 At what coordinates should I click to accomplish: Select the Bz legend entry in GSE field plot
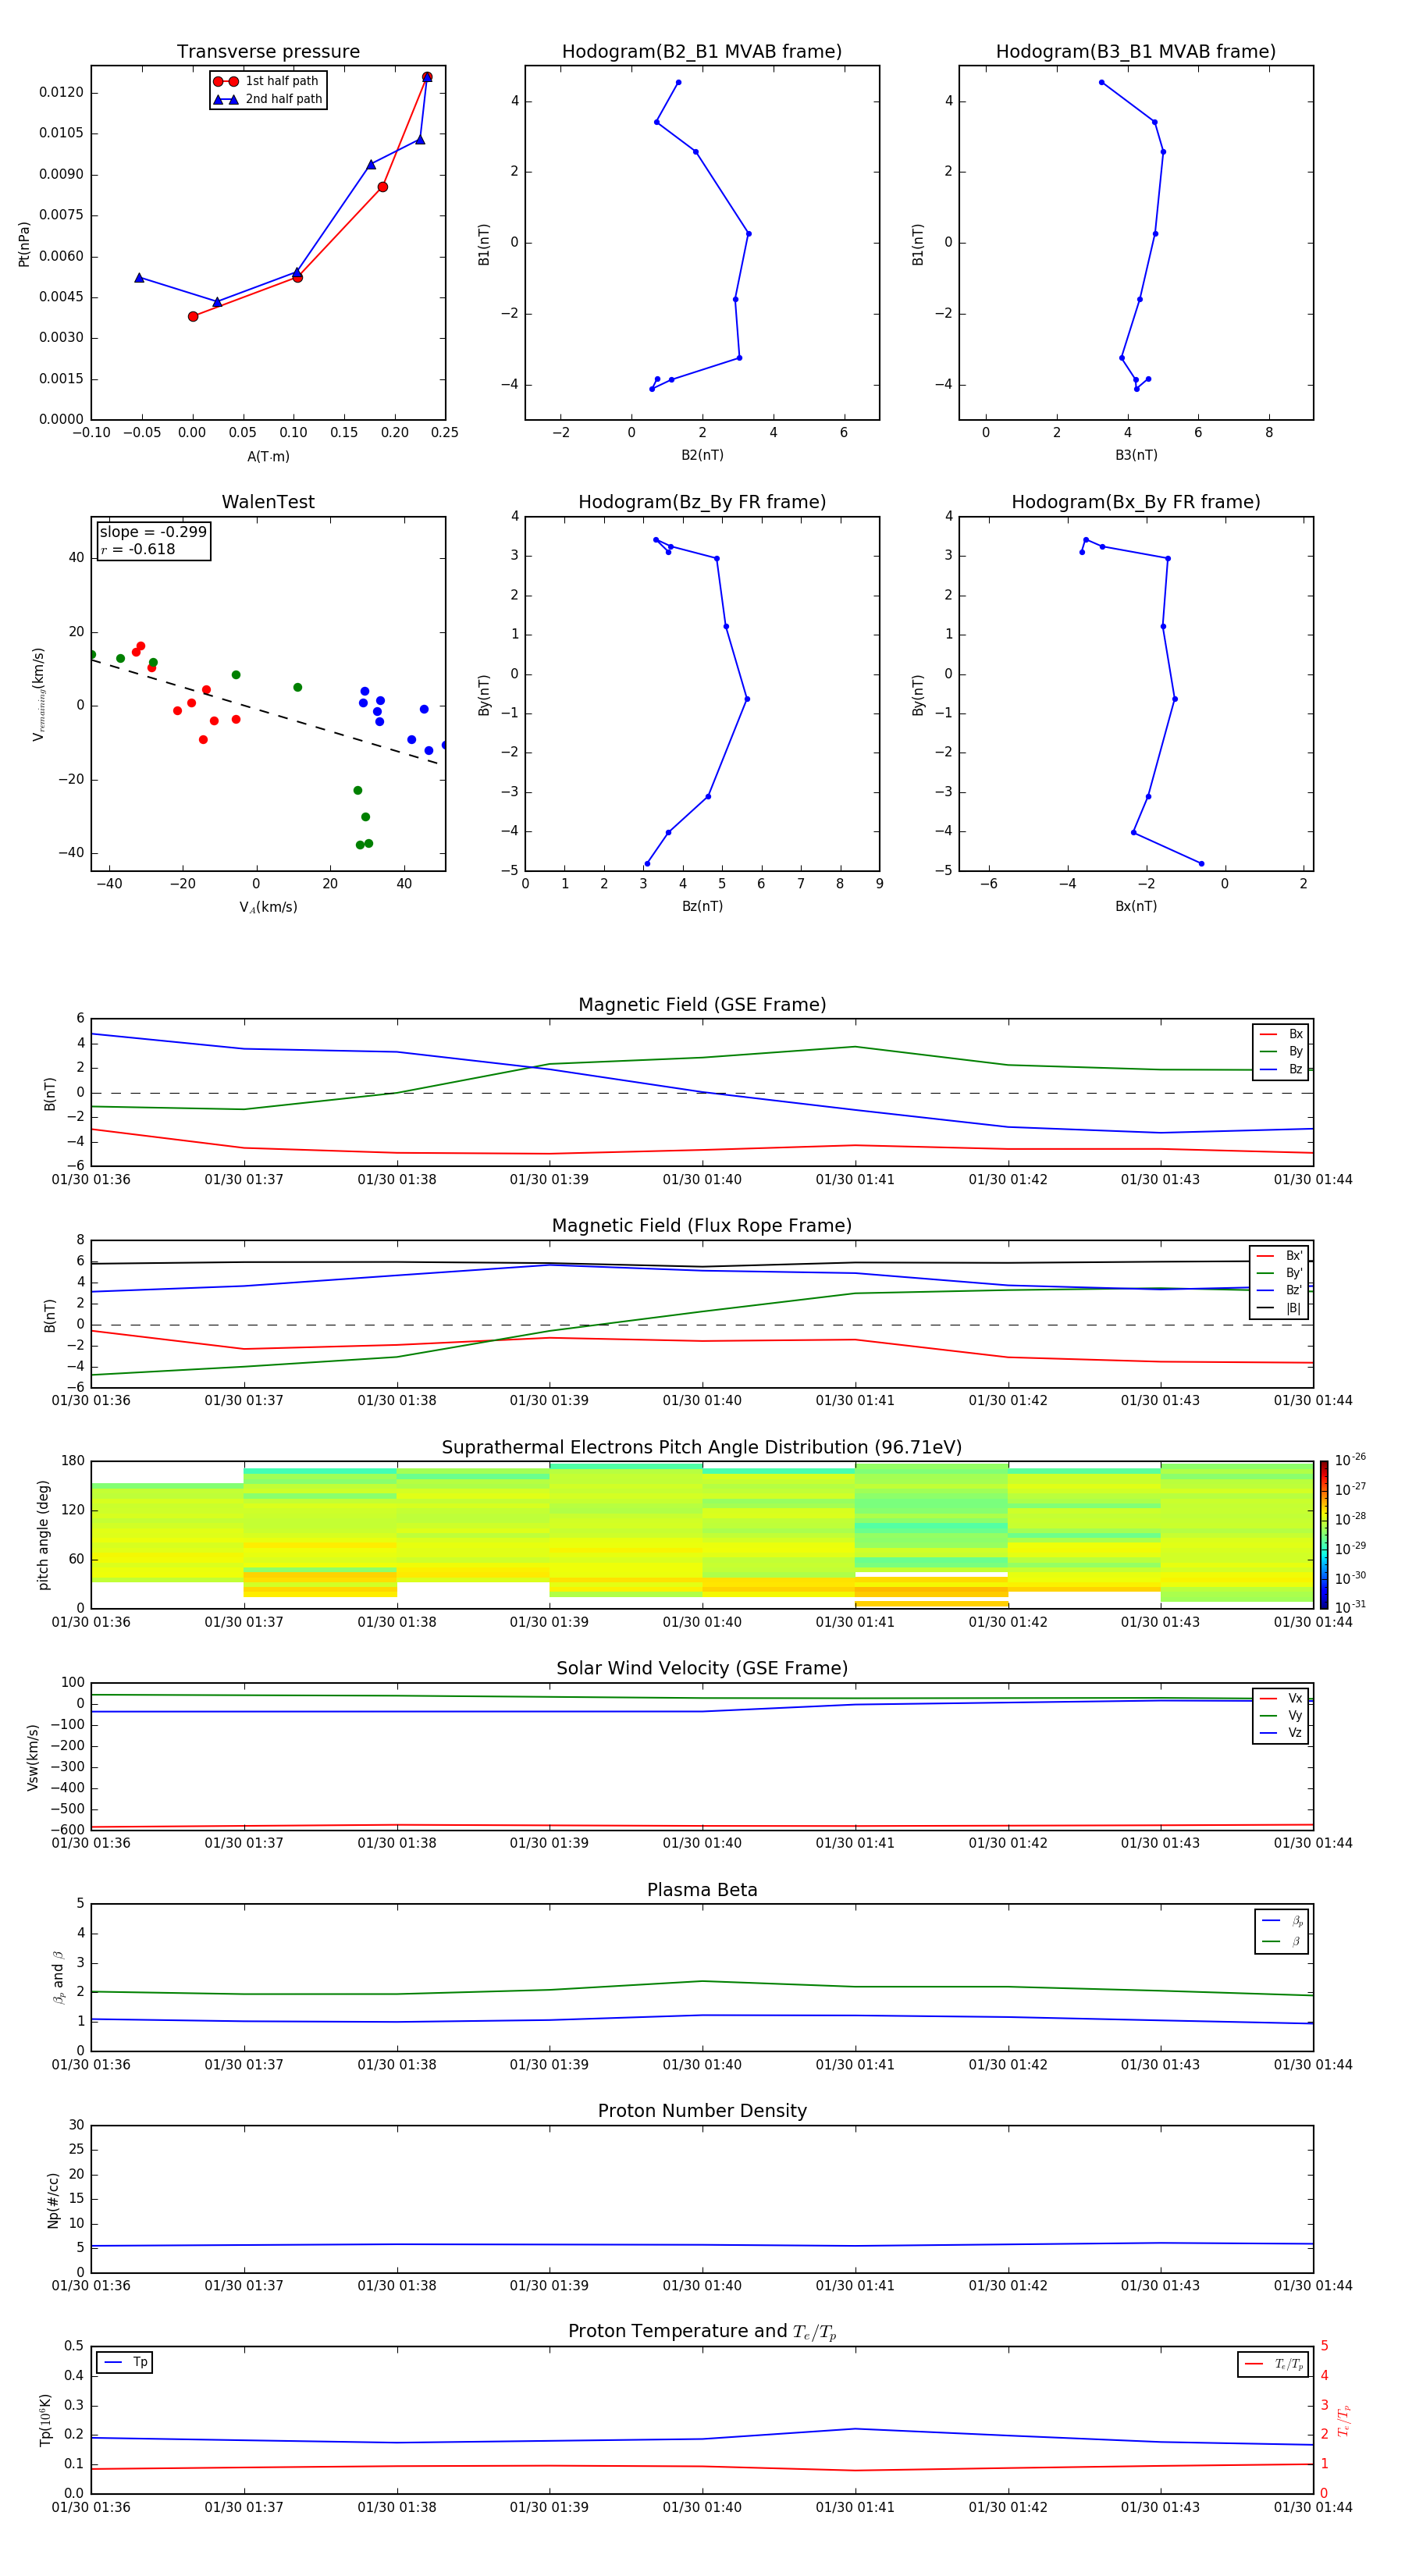[x=1281, y=1069]
